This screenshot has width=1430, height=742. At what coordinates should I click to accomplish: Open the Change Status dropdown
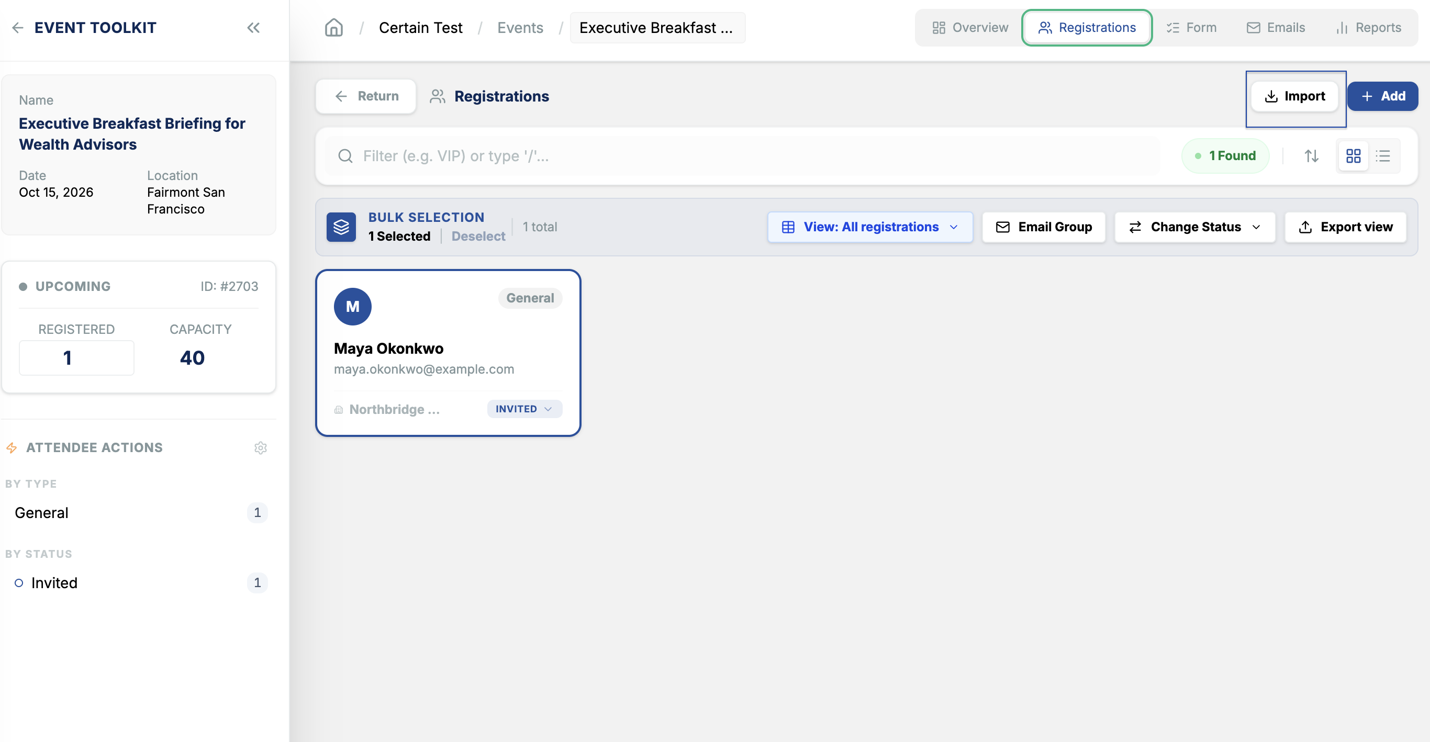coord(1194,227)
